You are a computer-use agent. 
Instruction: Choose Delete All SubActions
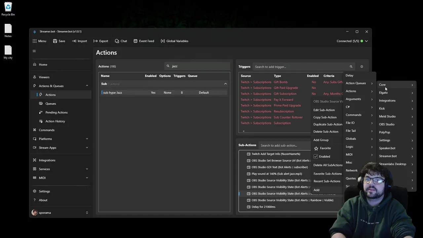coord(328,165)
